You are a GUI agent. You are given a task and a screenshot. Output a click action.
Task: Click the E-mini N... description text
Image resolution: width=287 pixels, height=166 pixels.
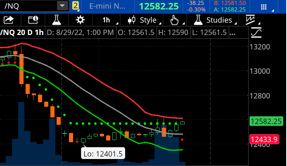click(107, 6)
